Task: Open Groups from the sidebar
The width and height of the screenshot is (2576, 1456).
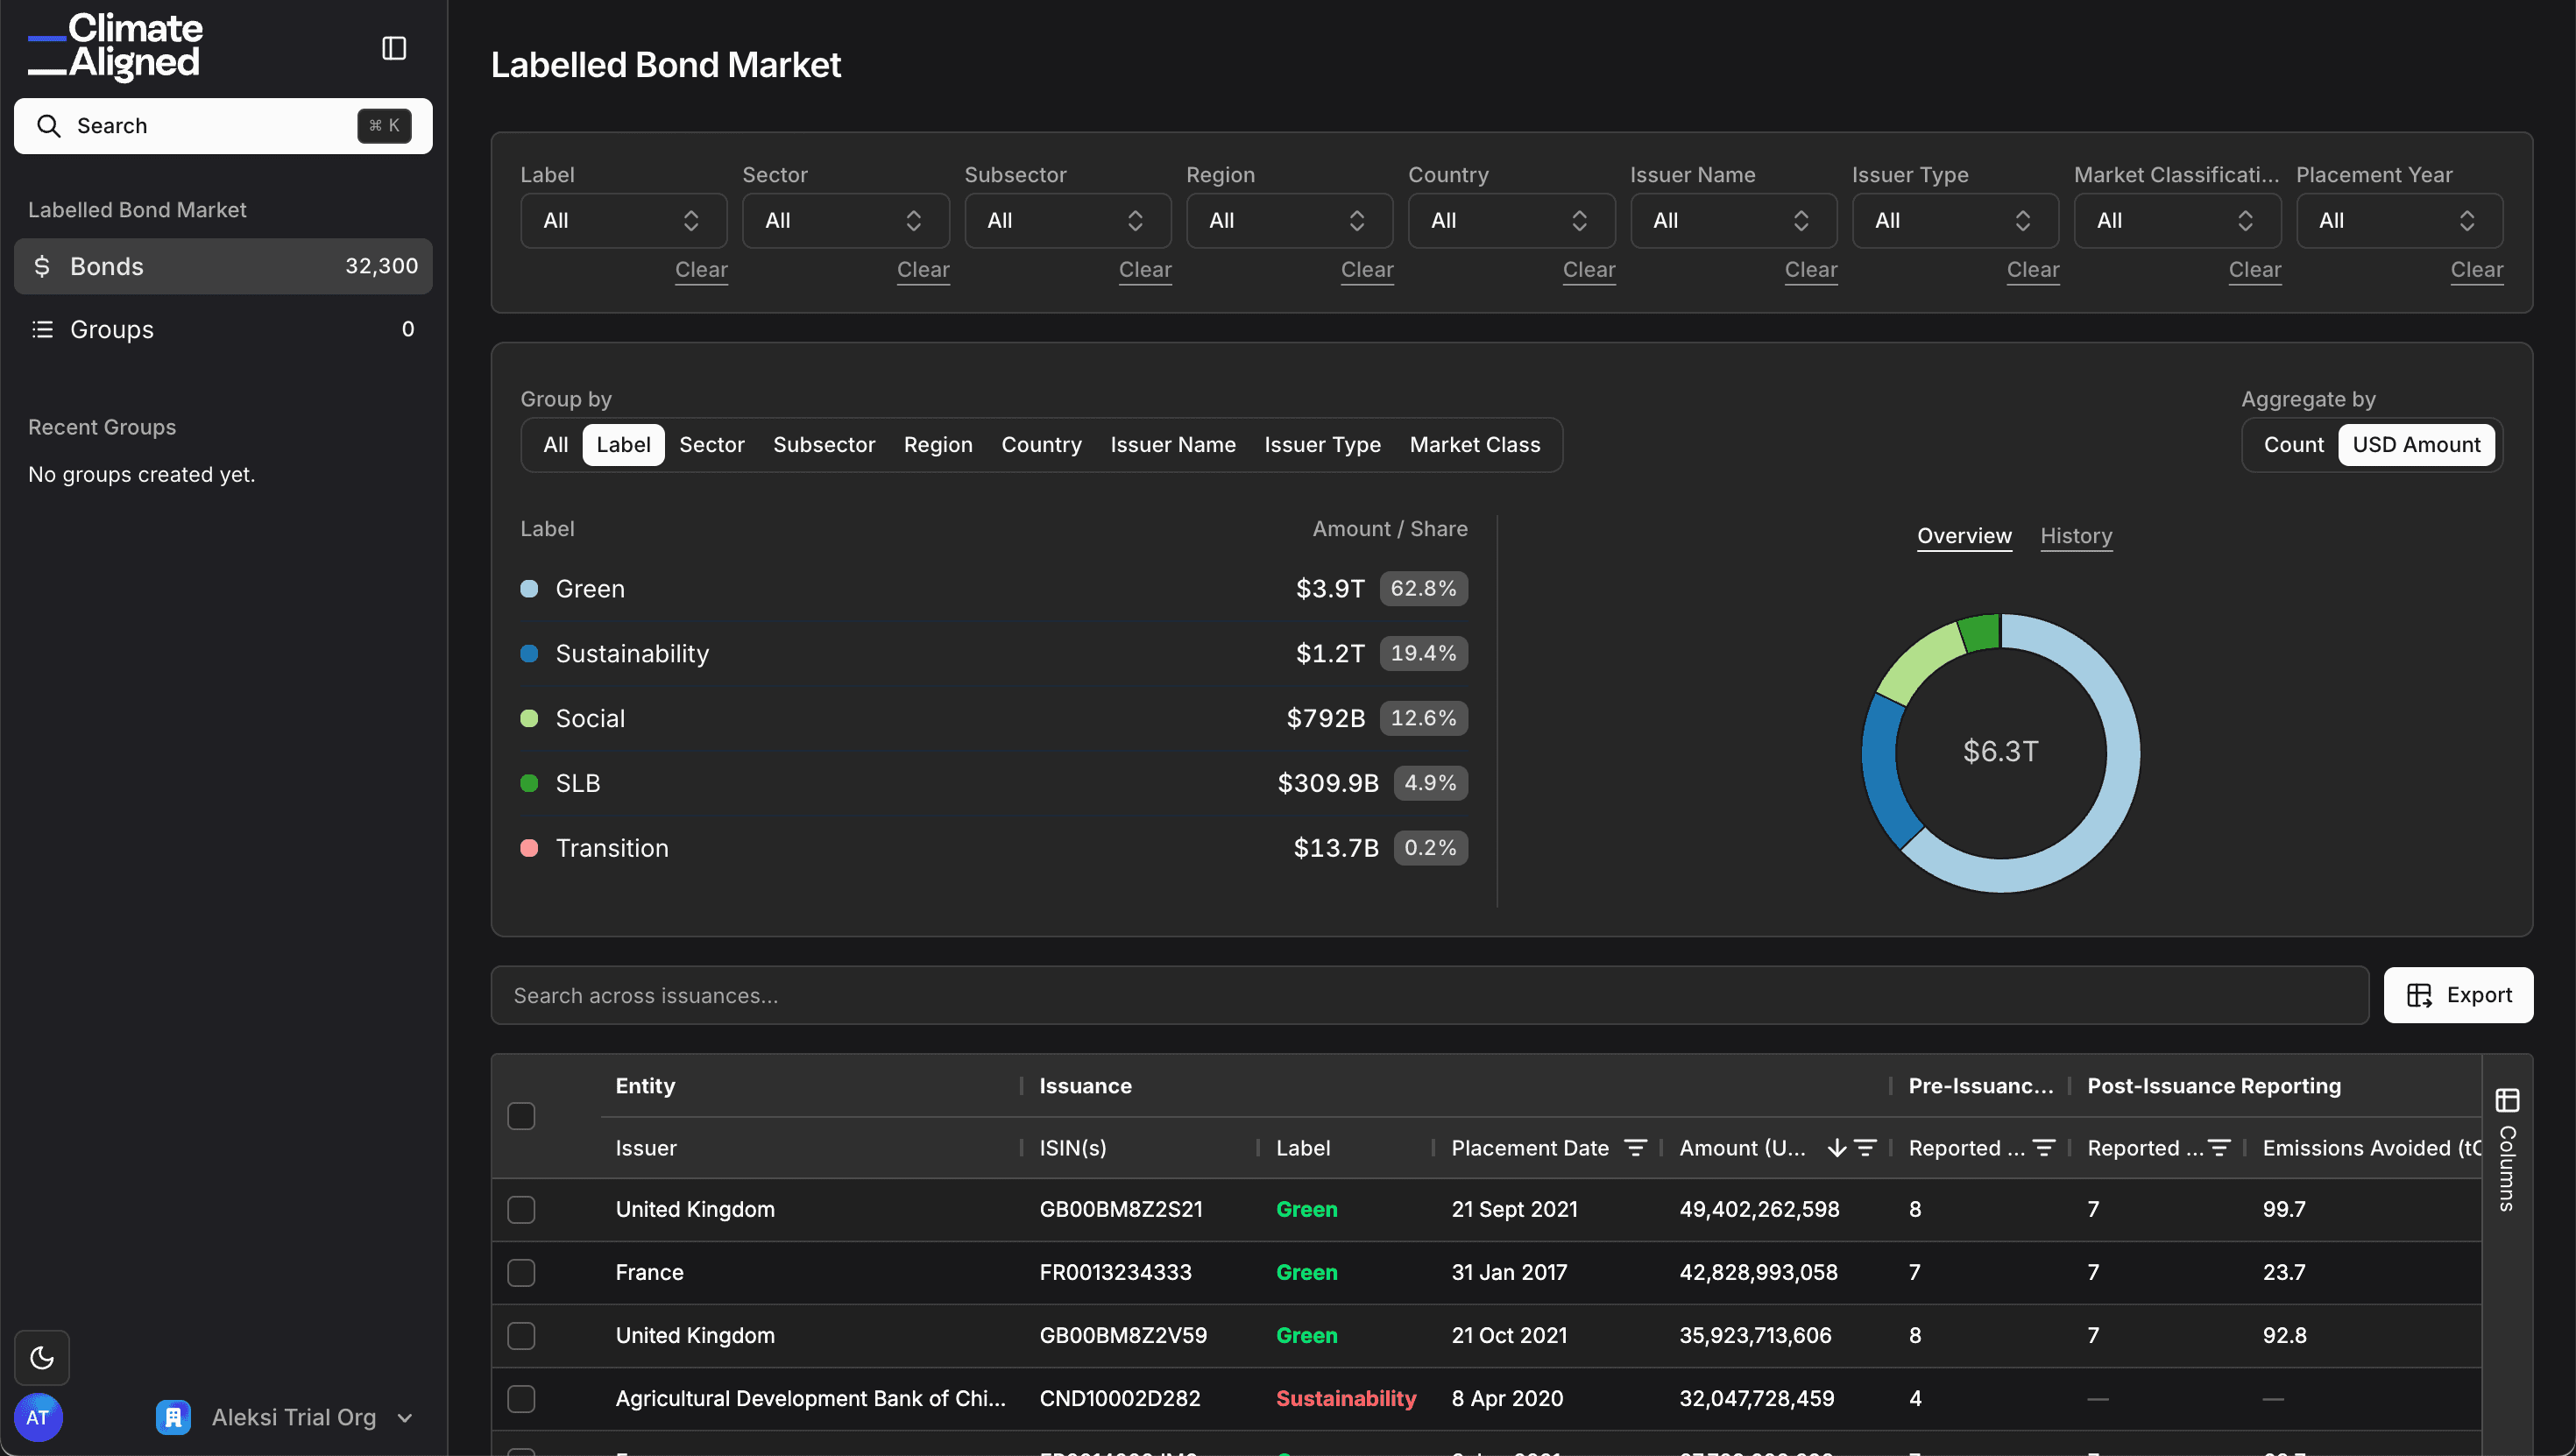Action: tap(111, 328)
